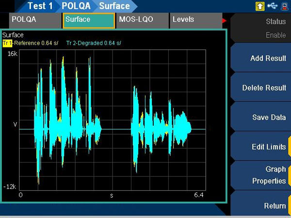Click Save Data softkey

pyautogui.click(x=261, y=117)
